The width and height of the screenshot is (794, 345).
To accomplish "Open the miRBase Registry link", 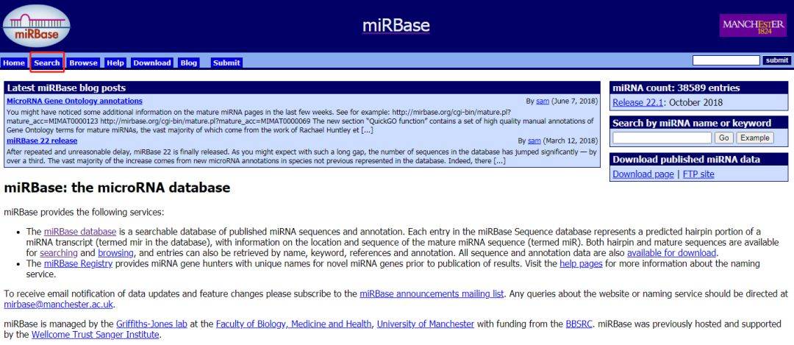I will 78,263.
